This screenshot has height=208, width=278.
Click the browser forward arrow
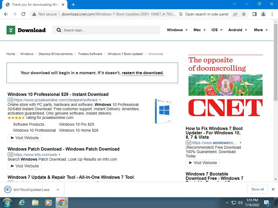[x=15, y=14]
